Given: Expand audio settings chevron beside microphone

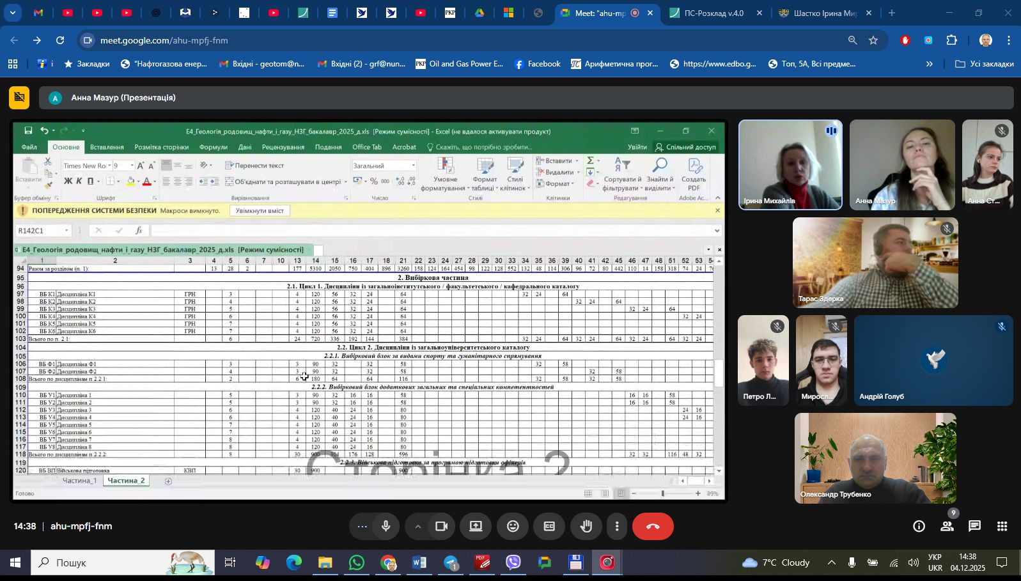Looking at the screenshot, I should click(x=417, y=526).
